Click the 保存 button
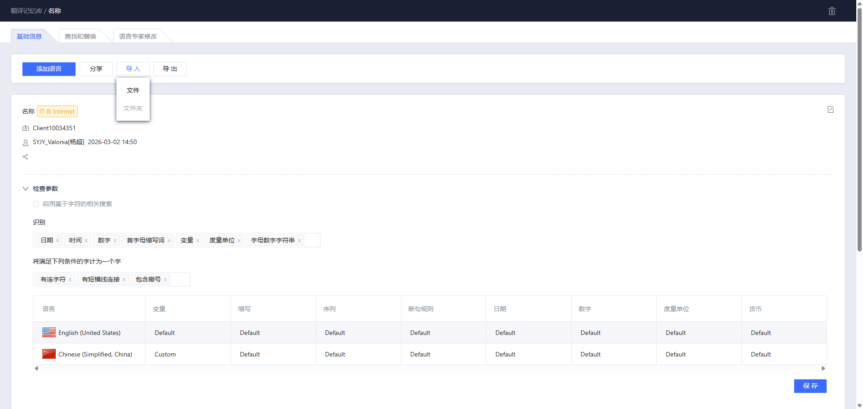The width and height of the screenshot is (863, 409). pyautogui.click(x=810, y=386)
